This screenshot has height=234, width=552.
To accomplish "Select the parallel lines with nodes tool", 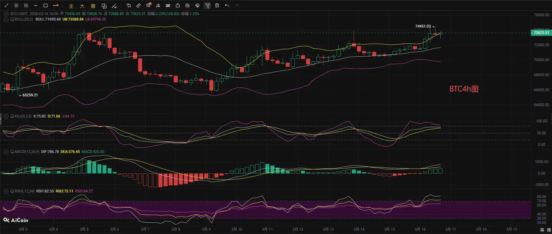I will click(16, 6).
